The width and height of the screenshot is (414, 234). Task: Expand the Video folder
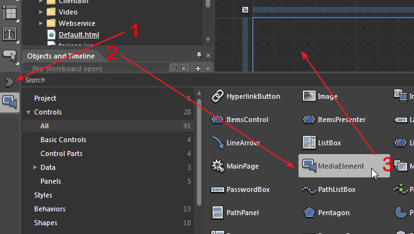(x=40, y=12)
